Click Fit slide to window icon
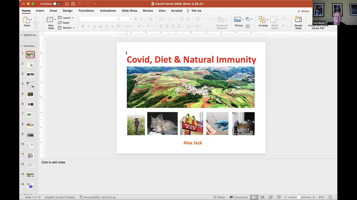 click(330, 197)
